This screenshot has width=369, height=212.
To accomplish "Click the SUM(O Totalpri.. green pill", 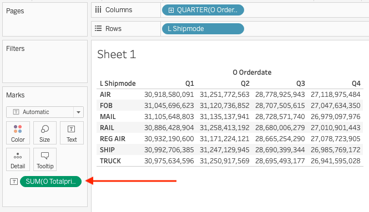I will (x=51, y=182).
